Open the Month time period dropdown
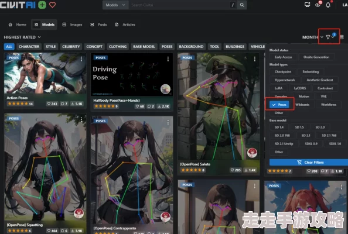This screenshot has width=348, height=234. pyautogui.click(x=312, y=37)
